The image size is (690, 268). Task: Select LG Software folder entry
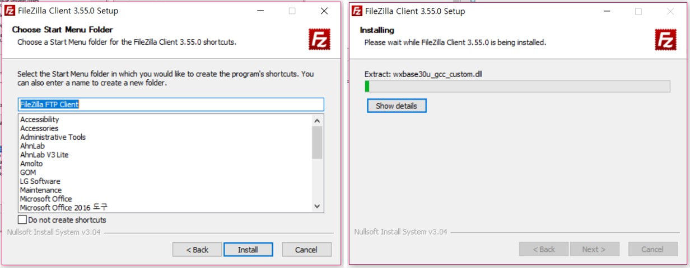pyautogui.click(x=40, y=181)
